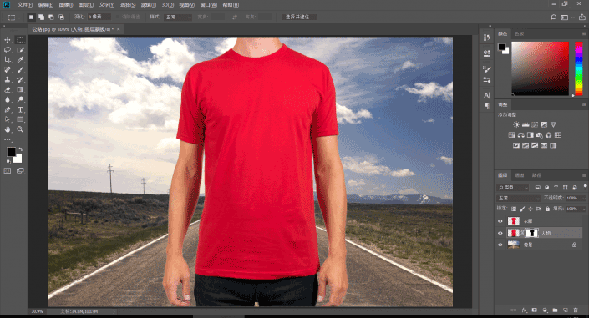Swap foreground and background colors in the toolbox

pyautogui.click(x=21, y=149)
